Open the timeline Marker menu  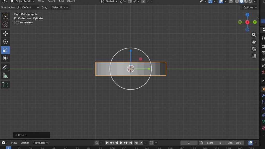pyautogui.click(x=25, y=143)
